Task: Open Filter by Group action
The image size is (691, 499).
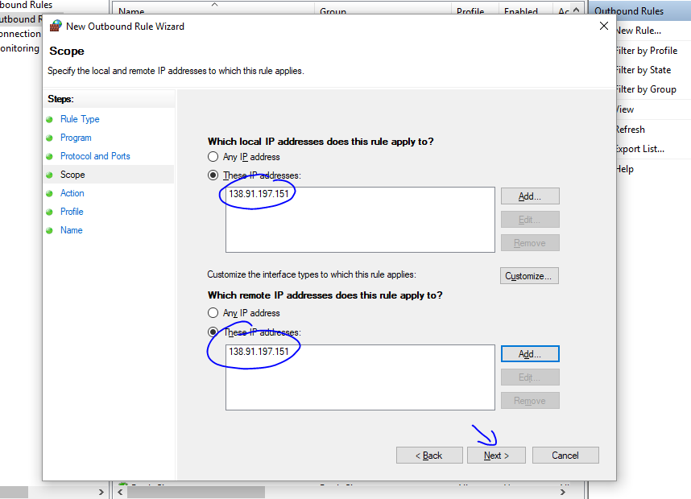Action: pyautogui.click(x=646, y=89)
